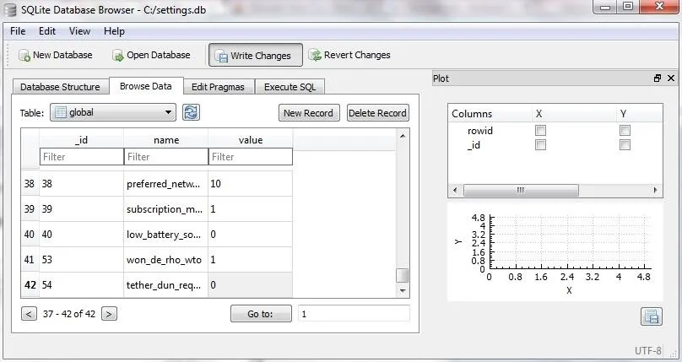Go to the next page of records with the > button
This screenshot has height=362, width=682.
[109, 314]
